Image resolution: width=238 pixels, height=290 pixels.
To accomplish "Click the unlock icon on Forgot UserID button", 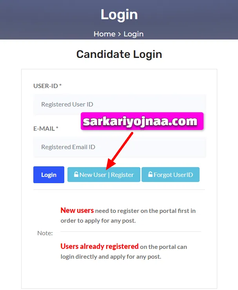I will [150, 174].
